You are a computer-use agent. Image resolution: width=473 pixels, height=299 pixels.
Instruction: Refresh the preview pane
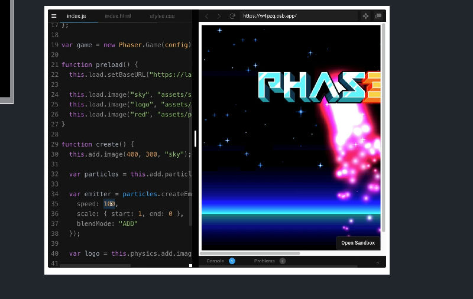tap(232, 16)
